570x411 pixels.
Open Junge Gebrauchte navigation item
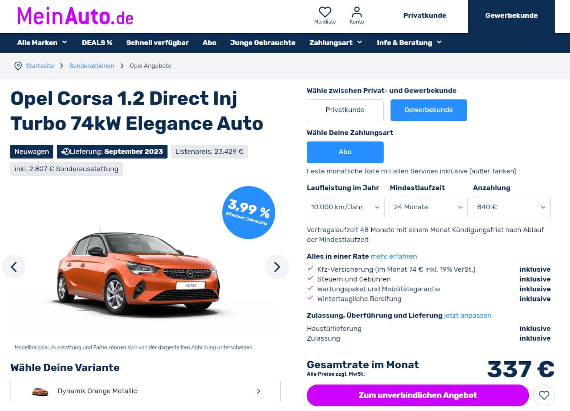pyautogui.click(x=263, y=43)
